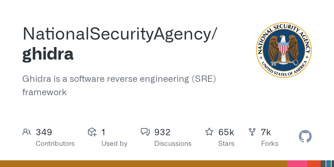Click the orange-red segment of the language bar

[314, 164]
